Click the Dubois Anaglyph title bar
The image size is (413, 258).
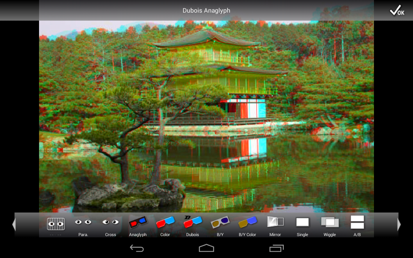[206, 10]
